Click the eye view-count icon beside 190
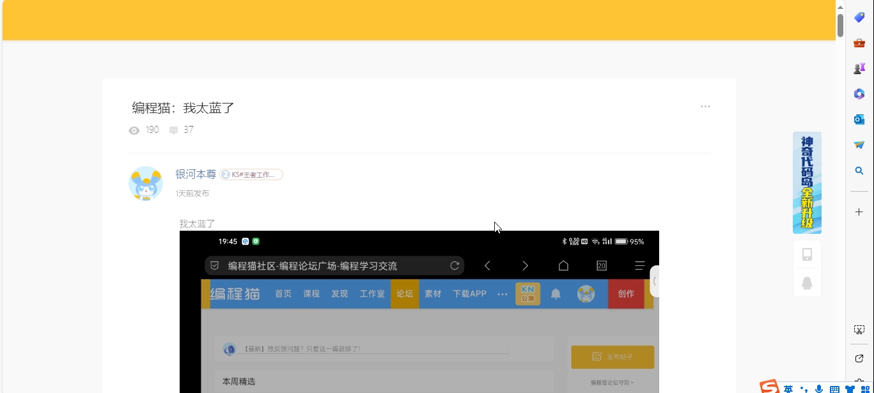This screenshot has height=393, width=874. 134,130
